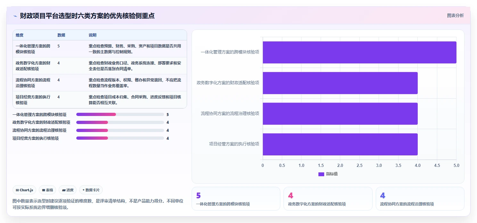The height and width of the screenshot is (223, 477).
Task: Click the description starting 重点检查预算、财务、采购
Action: click(x=135, y=49)
